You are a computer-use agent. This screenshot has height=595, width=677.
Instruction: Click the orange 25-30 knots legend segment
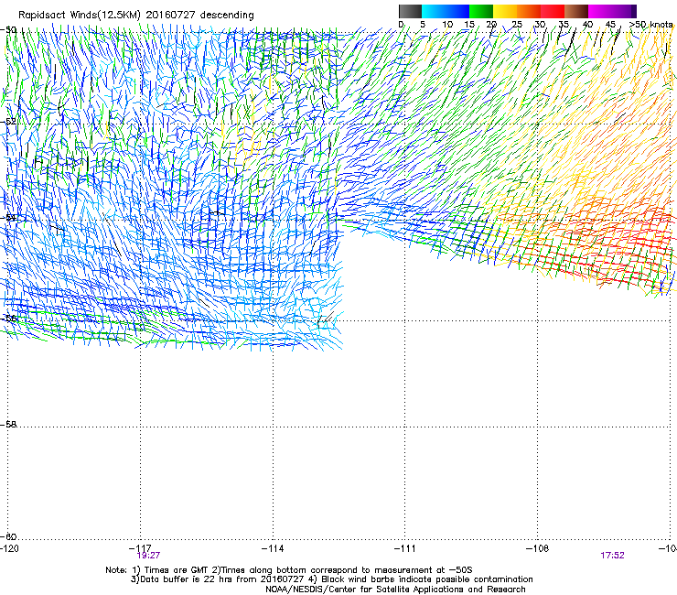tap(529, 11)
